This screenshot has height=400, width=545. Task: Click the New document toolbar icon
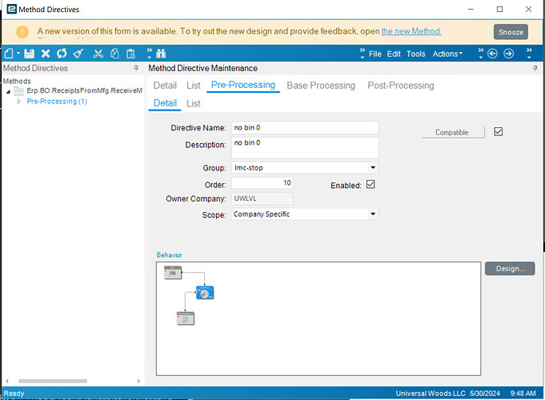pos(9,54)
